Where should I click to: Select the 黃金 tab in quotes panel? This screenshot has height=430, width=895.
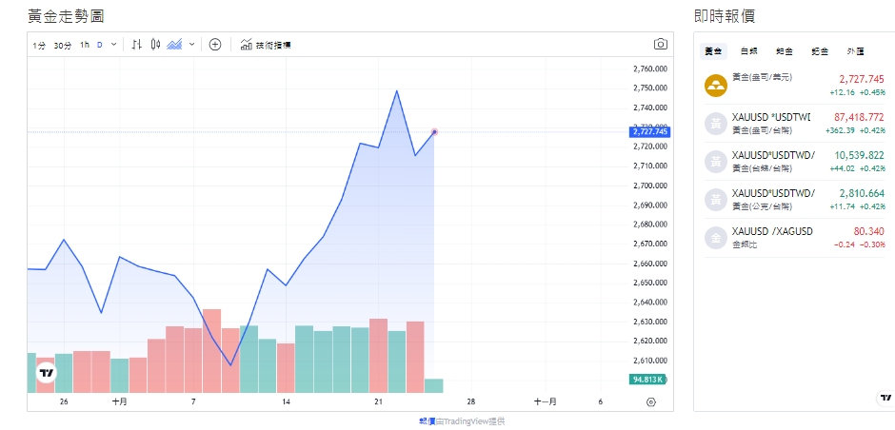click(713, 51)
